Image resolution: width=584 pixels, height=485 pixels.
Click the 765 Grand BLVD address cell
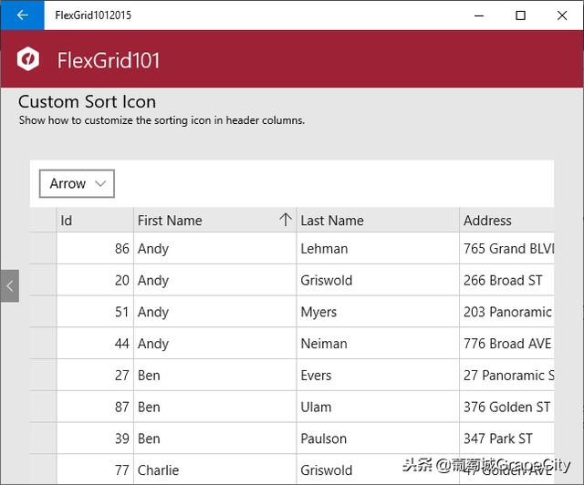pos(507,248)
